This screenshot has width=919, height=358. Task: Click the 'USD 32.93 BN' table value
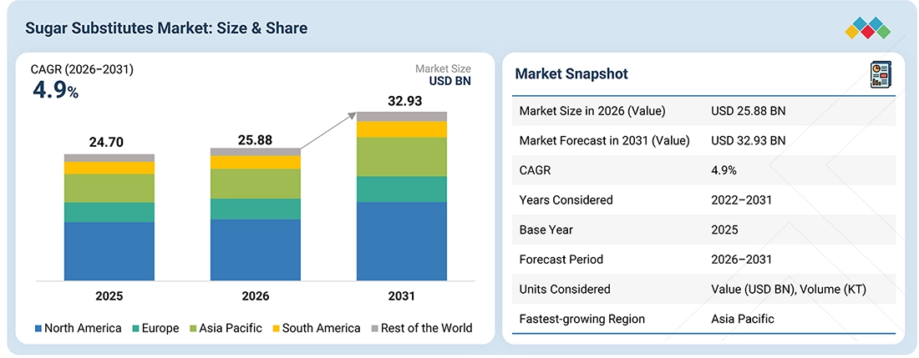tap(749, 140)
